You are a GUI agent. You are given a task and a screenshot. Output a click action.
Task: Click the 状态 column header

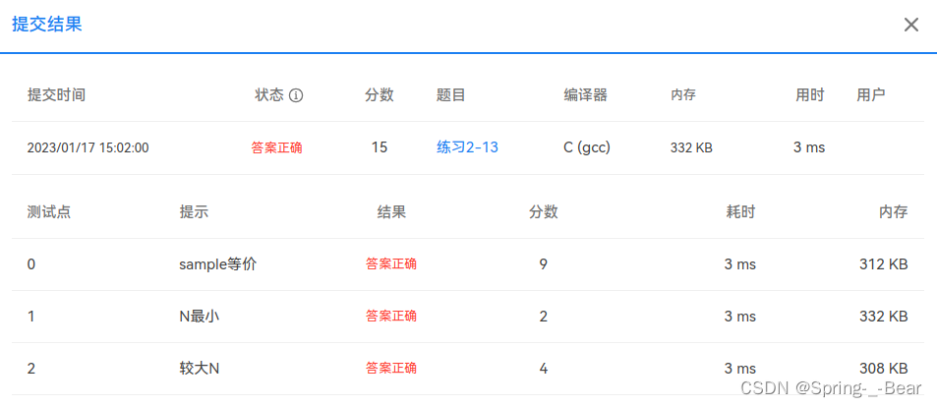coord(269,95)
